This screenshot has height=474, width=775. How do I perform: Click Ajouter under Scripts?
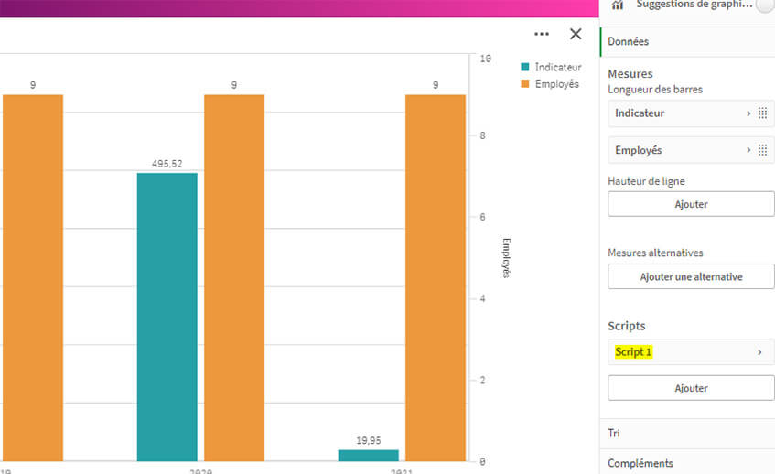pyautogui.click(x=691, y=388)
